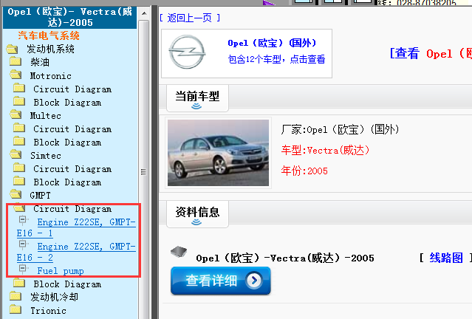Select 柴油 tree item text

[x=40, y=62]
